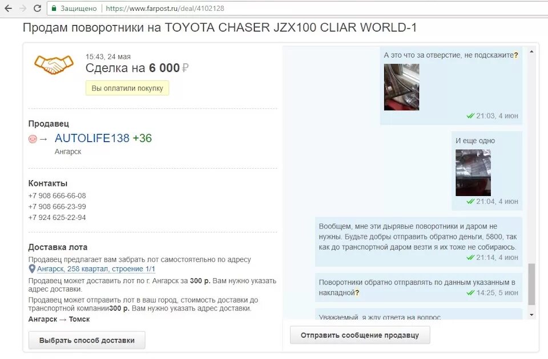Image resolution: width=548 pixels, height=359 pixels.
Task: Open seller profile AUTOLIFE138
Action: [92, 138]
